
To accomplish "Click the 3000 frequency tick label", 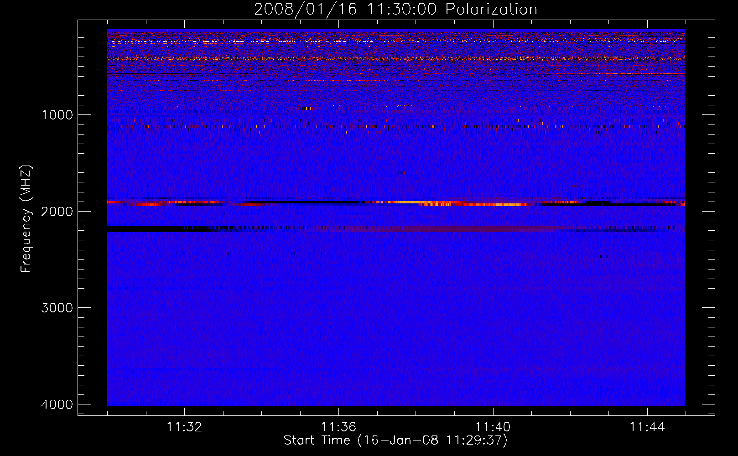I will (57, 308).
